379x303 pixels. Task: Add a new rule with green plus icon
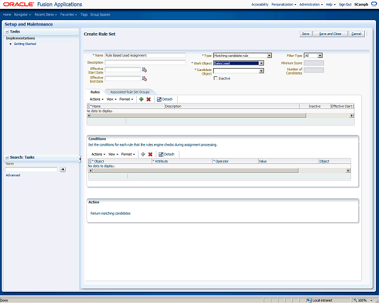142,99
